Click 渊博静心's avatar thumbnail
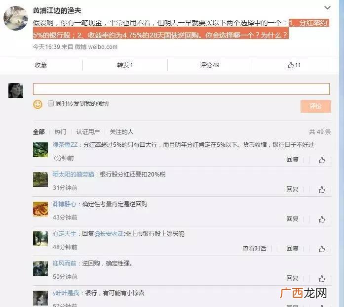Image resolution: width=344 pixels, height=307 pixels. [x=40, y=209]
